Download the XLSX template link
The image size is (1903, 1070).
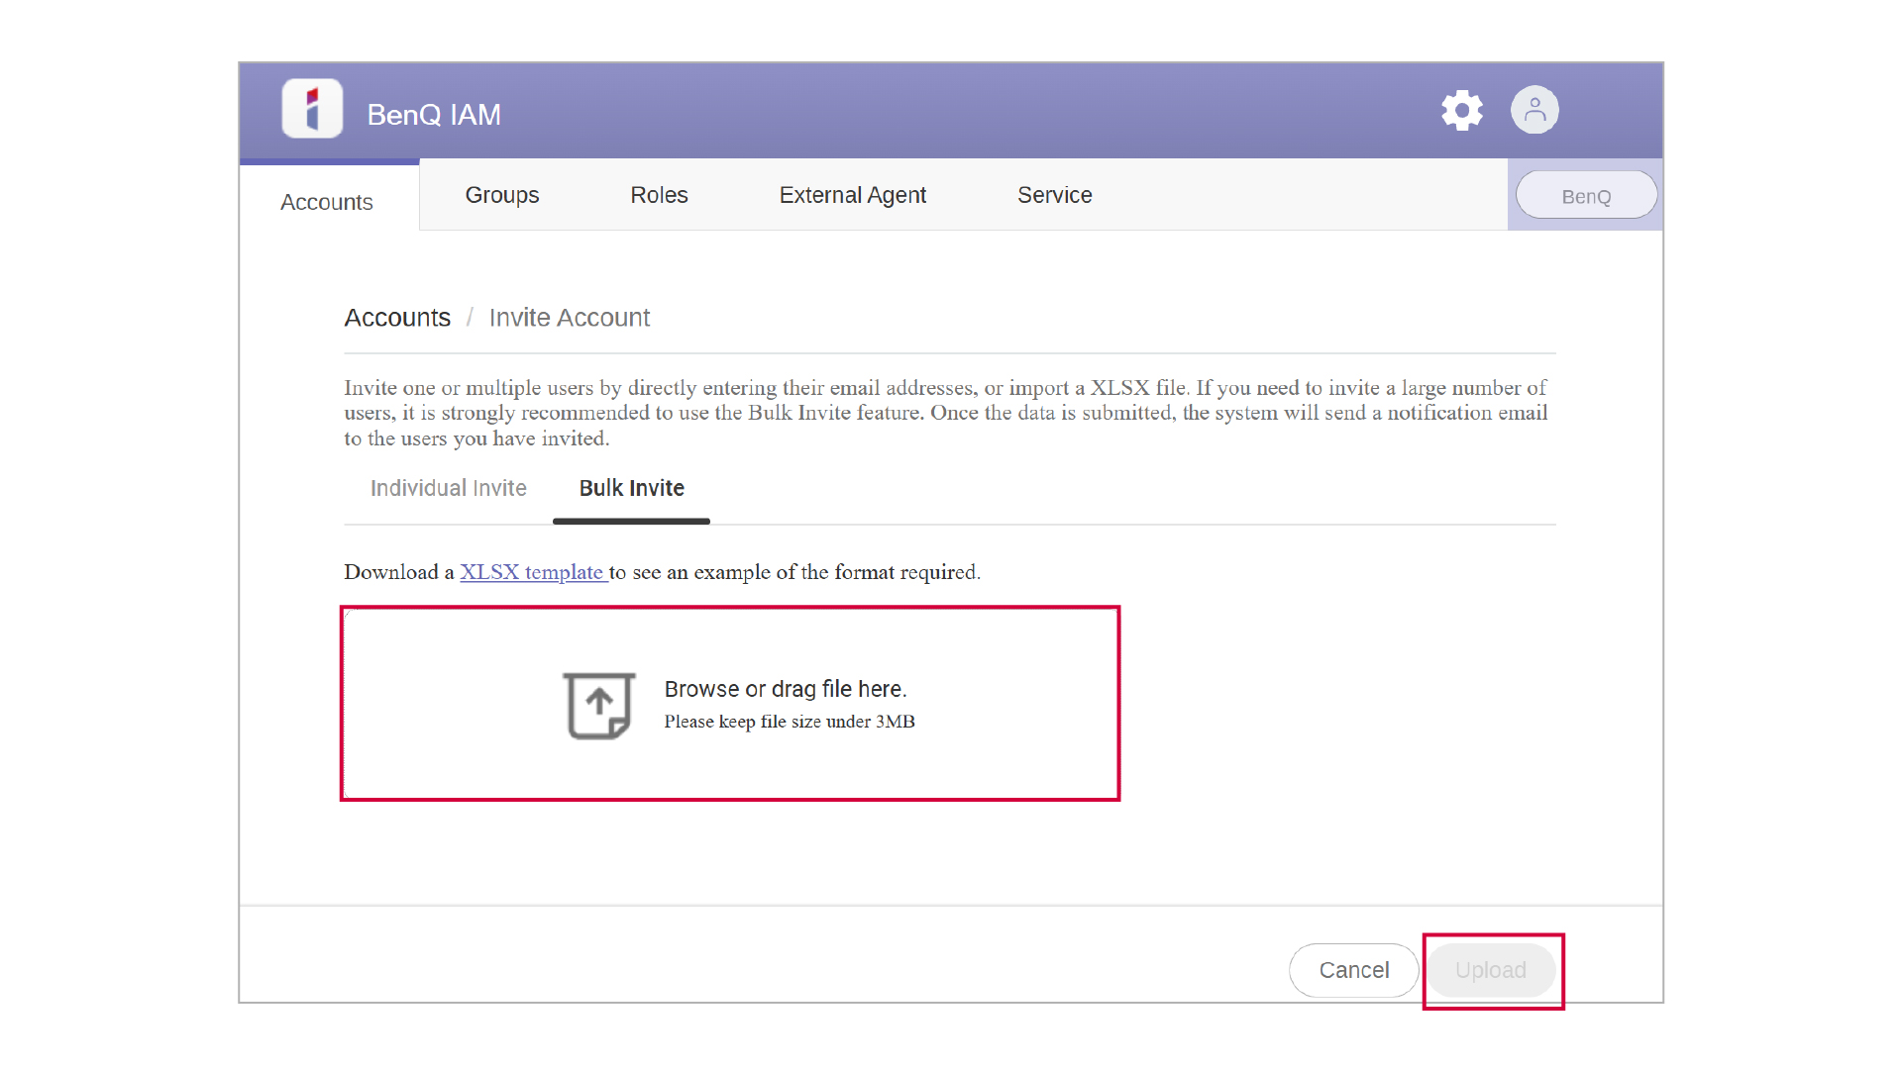pos(532,572)
